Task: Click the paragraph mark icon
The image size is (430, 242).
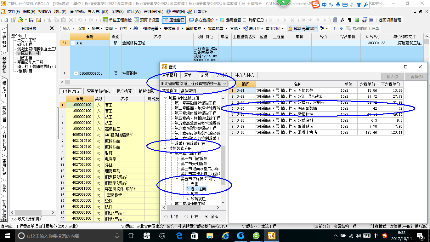Action: click(x=350, y=20)
